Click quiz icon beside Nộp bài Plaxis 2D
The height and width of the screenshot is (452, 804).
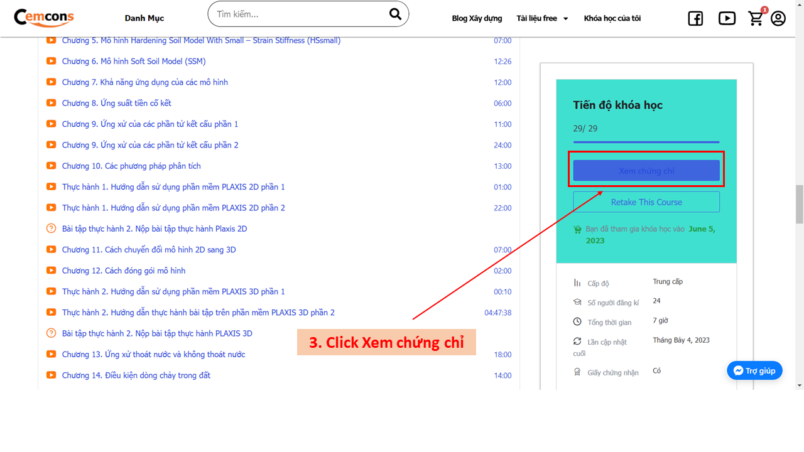(52, 229)
